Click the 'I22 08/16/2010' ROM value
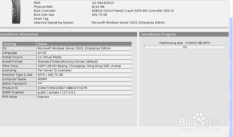This screenshot has height=137, width=233. pos(103,3)
